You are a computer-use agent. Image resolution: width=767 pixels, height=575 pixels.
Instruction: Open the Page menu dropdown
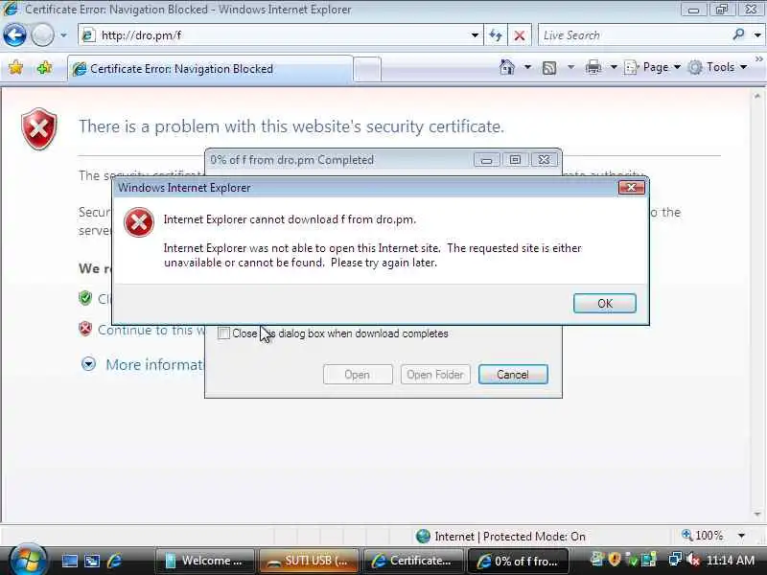coord(653,67)
